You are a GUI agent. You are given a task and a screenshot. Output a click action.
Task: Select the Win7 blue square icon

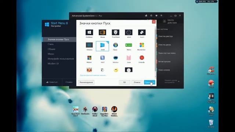[102, 58]
